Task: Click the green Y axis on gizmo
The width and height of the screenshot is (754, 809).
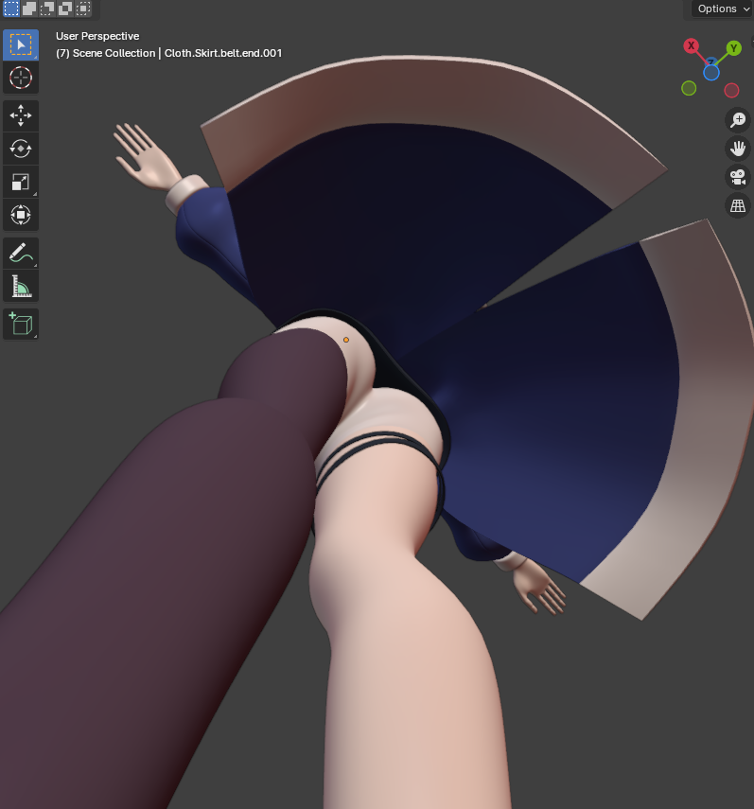Action: coord(734,47)
